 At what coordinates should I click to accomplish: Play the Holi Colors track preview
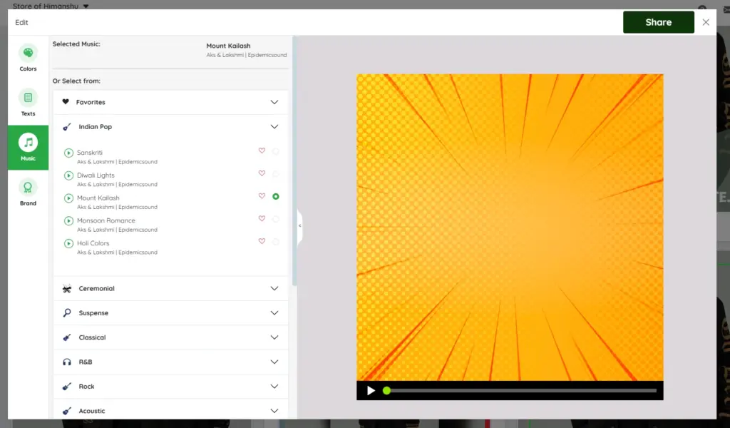(69, 244)
